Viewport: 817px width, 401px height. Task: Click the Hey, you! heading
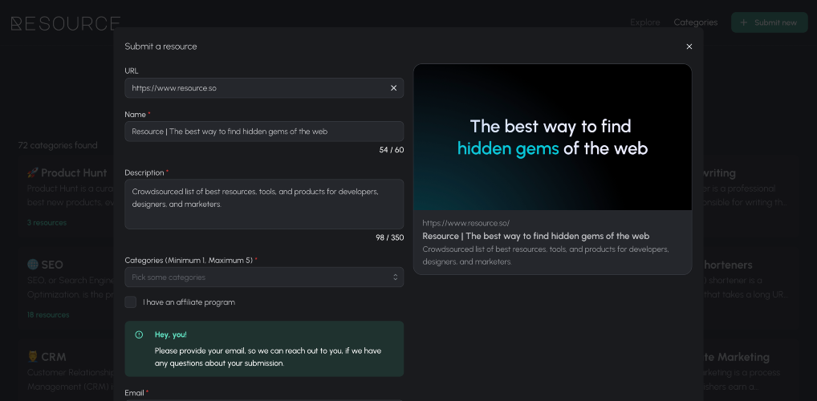coord(170,335)
